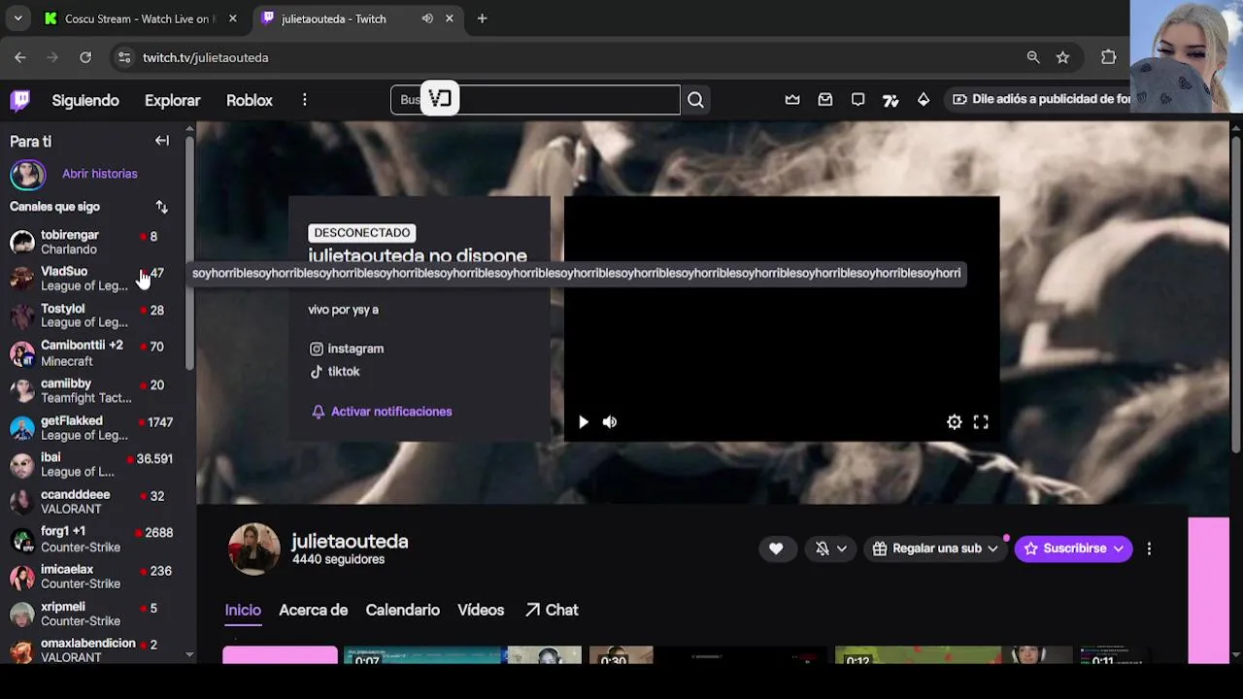Open the stories avatar ring in sidebar
The width and height of the screenshot is (1243, 699).
tap(27, 174)
